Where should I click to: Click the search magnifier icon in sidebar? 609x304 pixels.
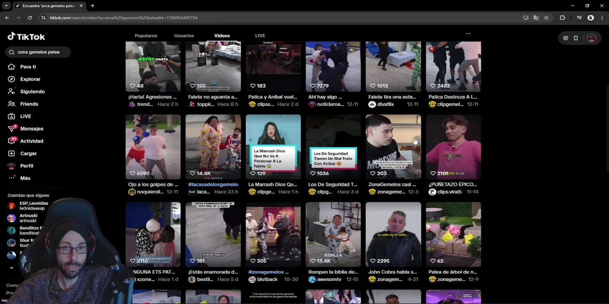click(12, 52)
